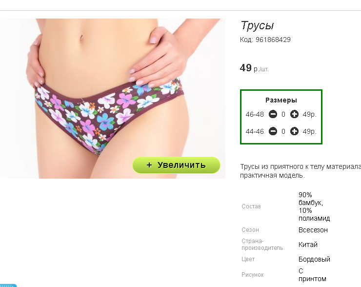Click the product title Трусы
Screen dimensions: 361x287
[x=257, y=25]
